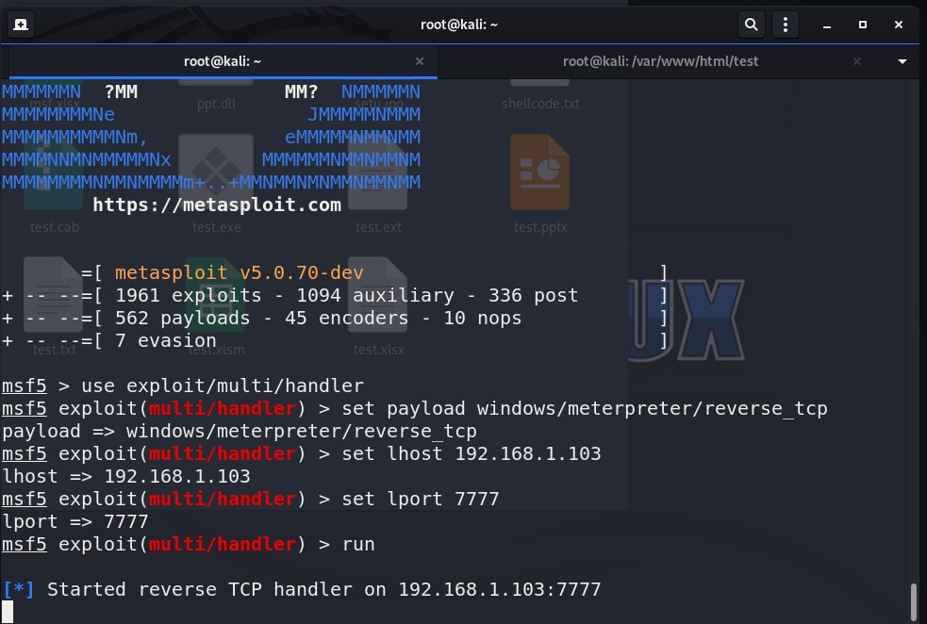
Task: Click the 'use exploit/multi/handler' command line
Action: pos(183,386)
